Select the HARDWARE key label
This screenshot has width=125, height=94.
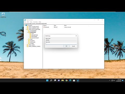click(x=33, y=32)
